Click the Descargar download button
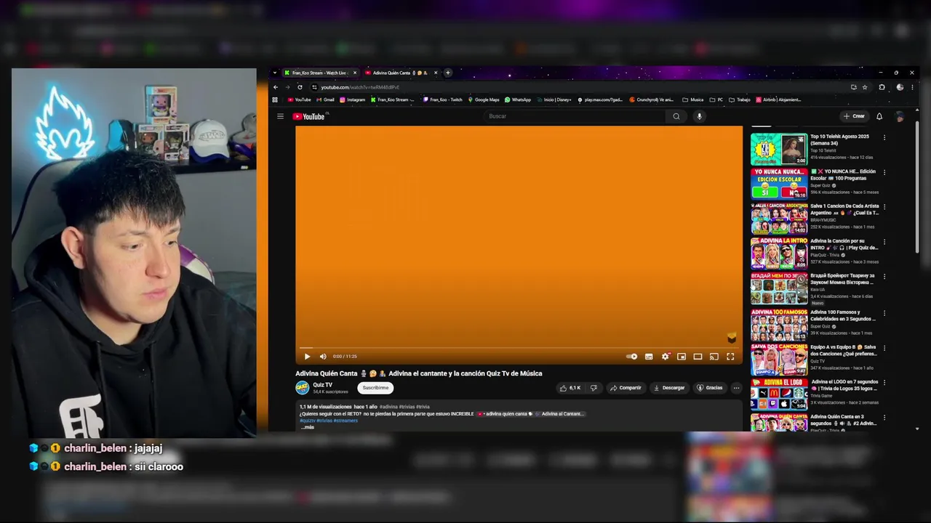931x523 pixels. (669, 388)
